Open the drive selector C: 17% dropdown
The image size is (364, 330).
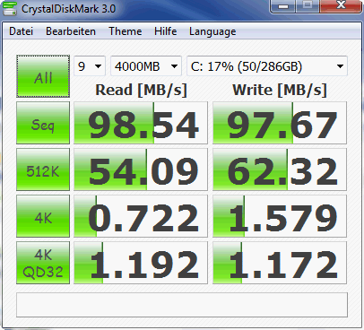pyautogui.click(x=267, y=66)
